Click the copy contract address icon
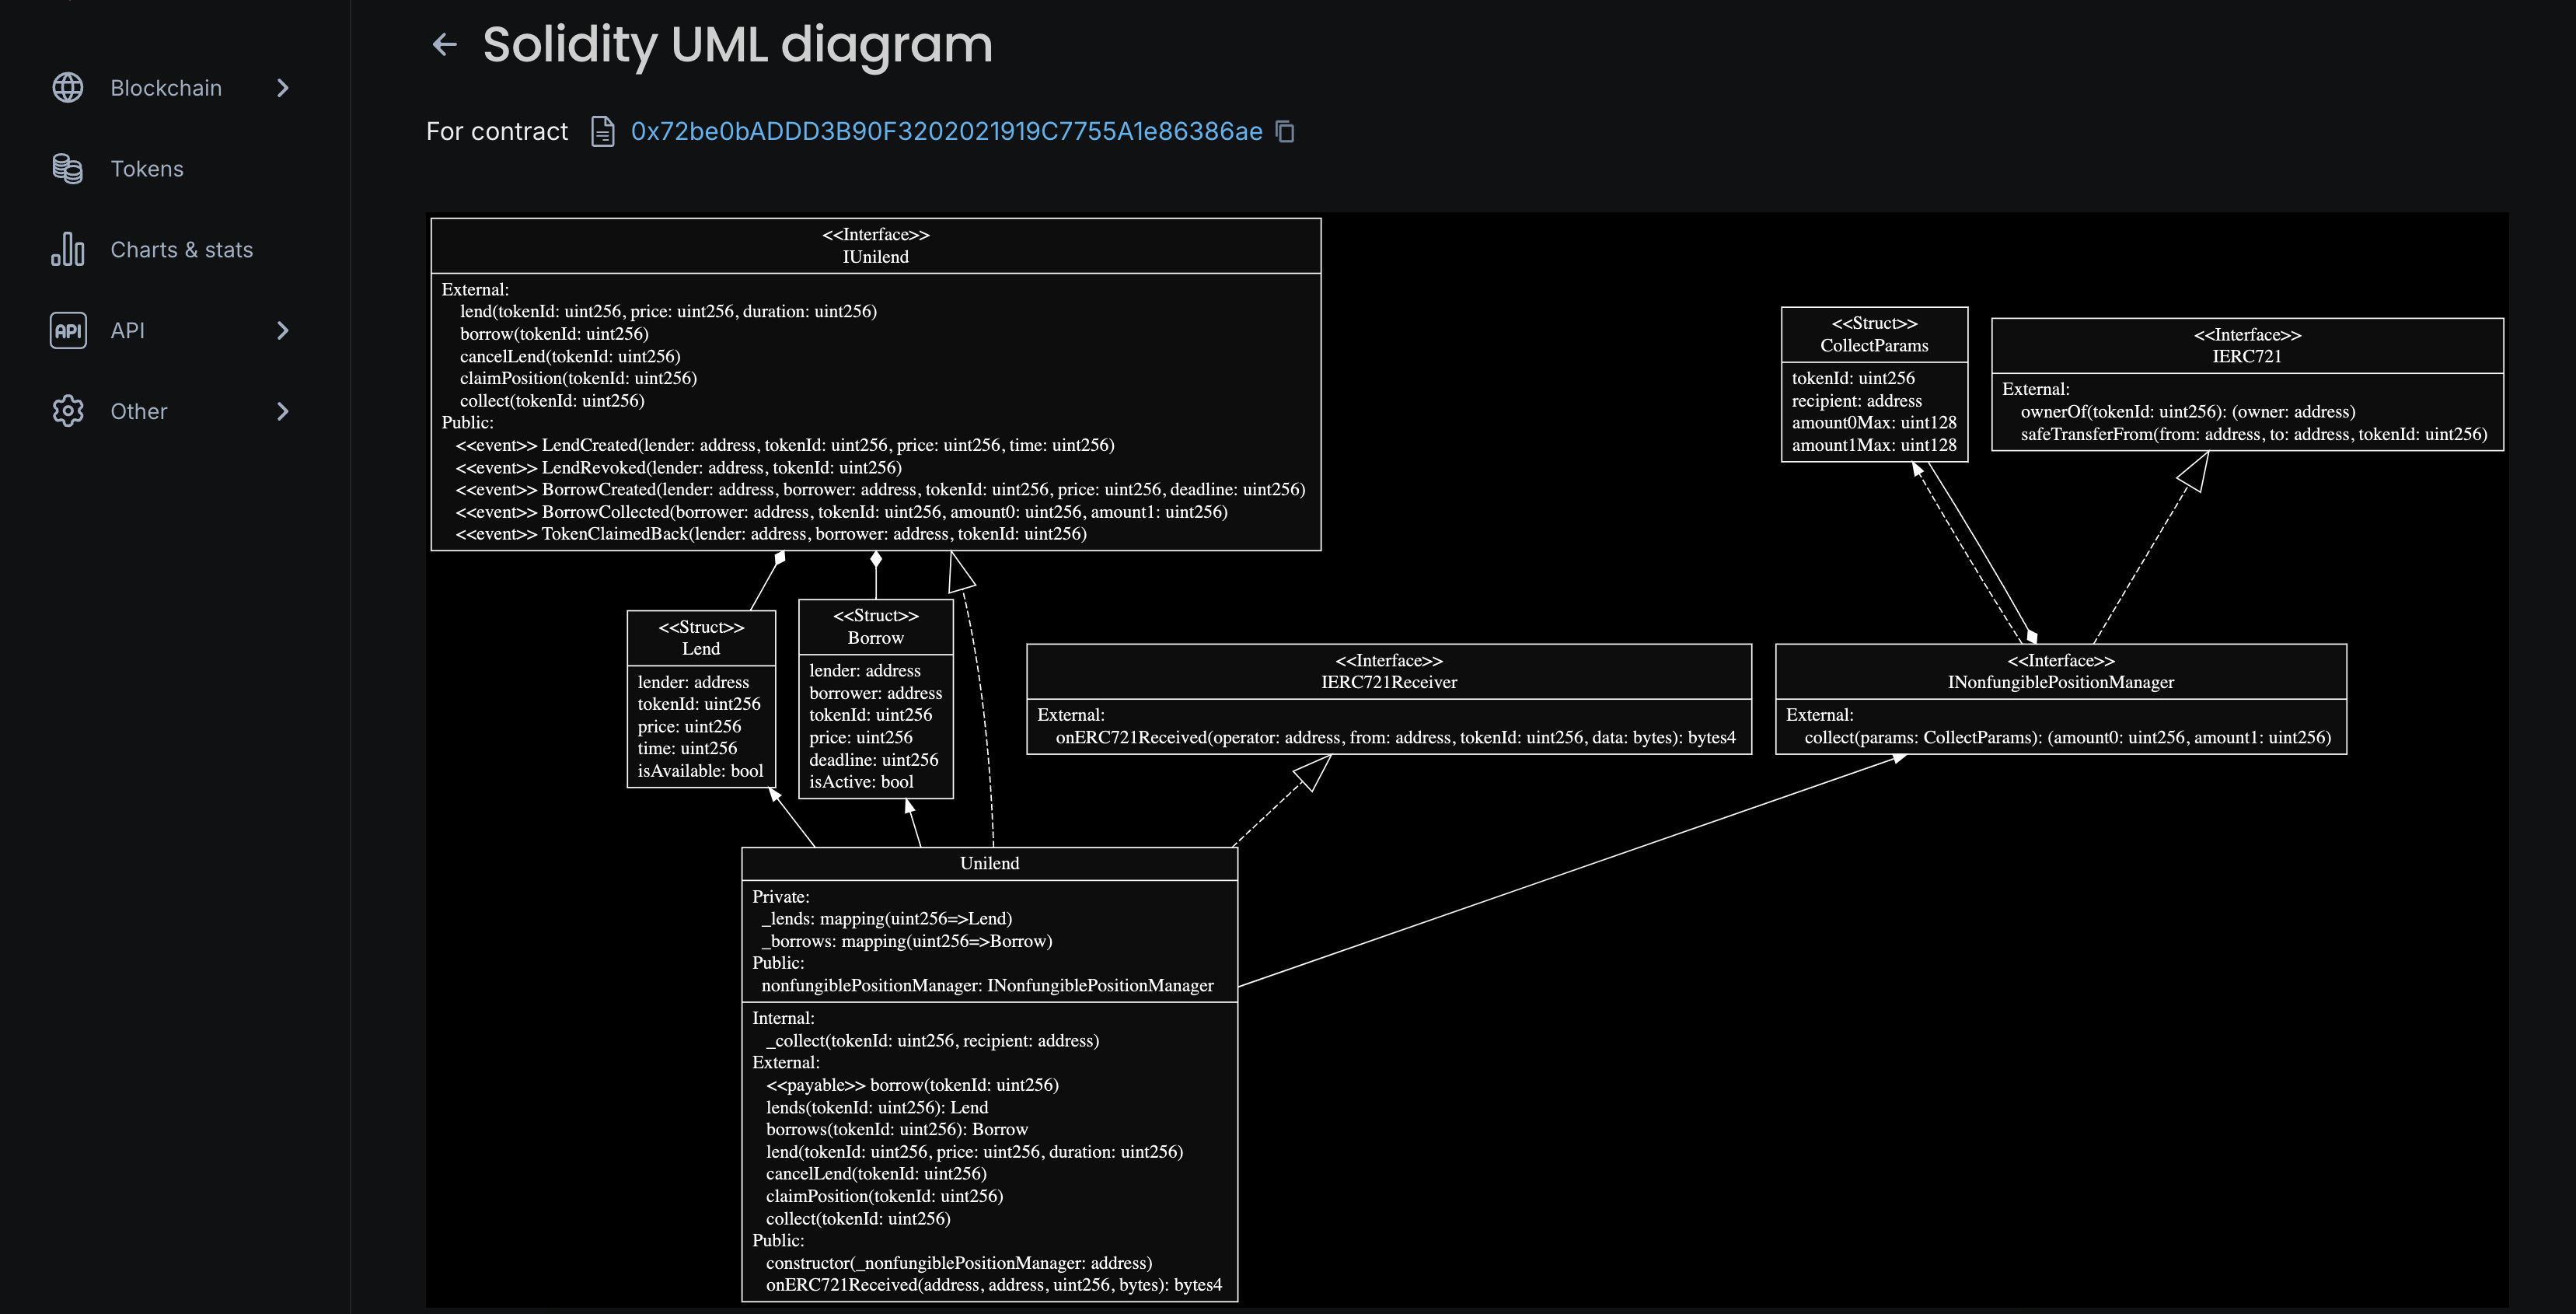Viewport: 2576px width, 1314px height. 1286,131
